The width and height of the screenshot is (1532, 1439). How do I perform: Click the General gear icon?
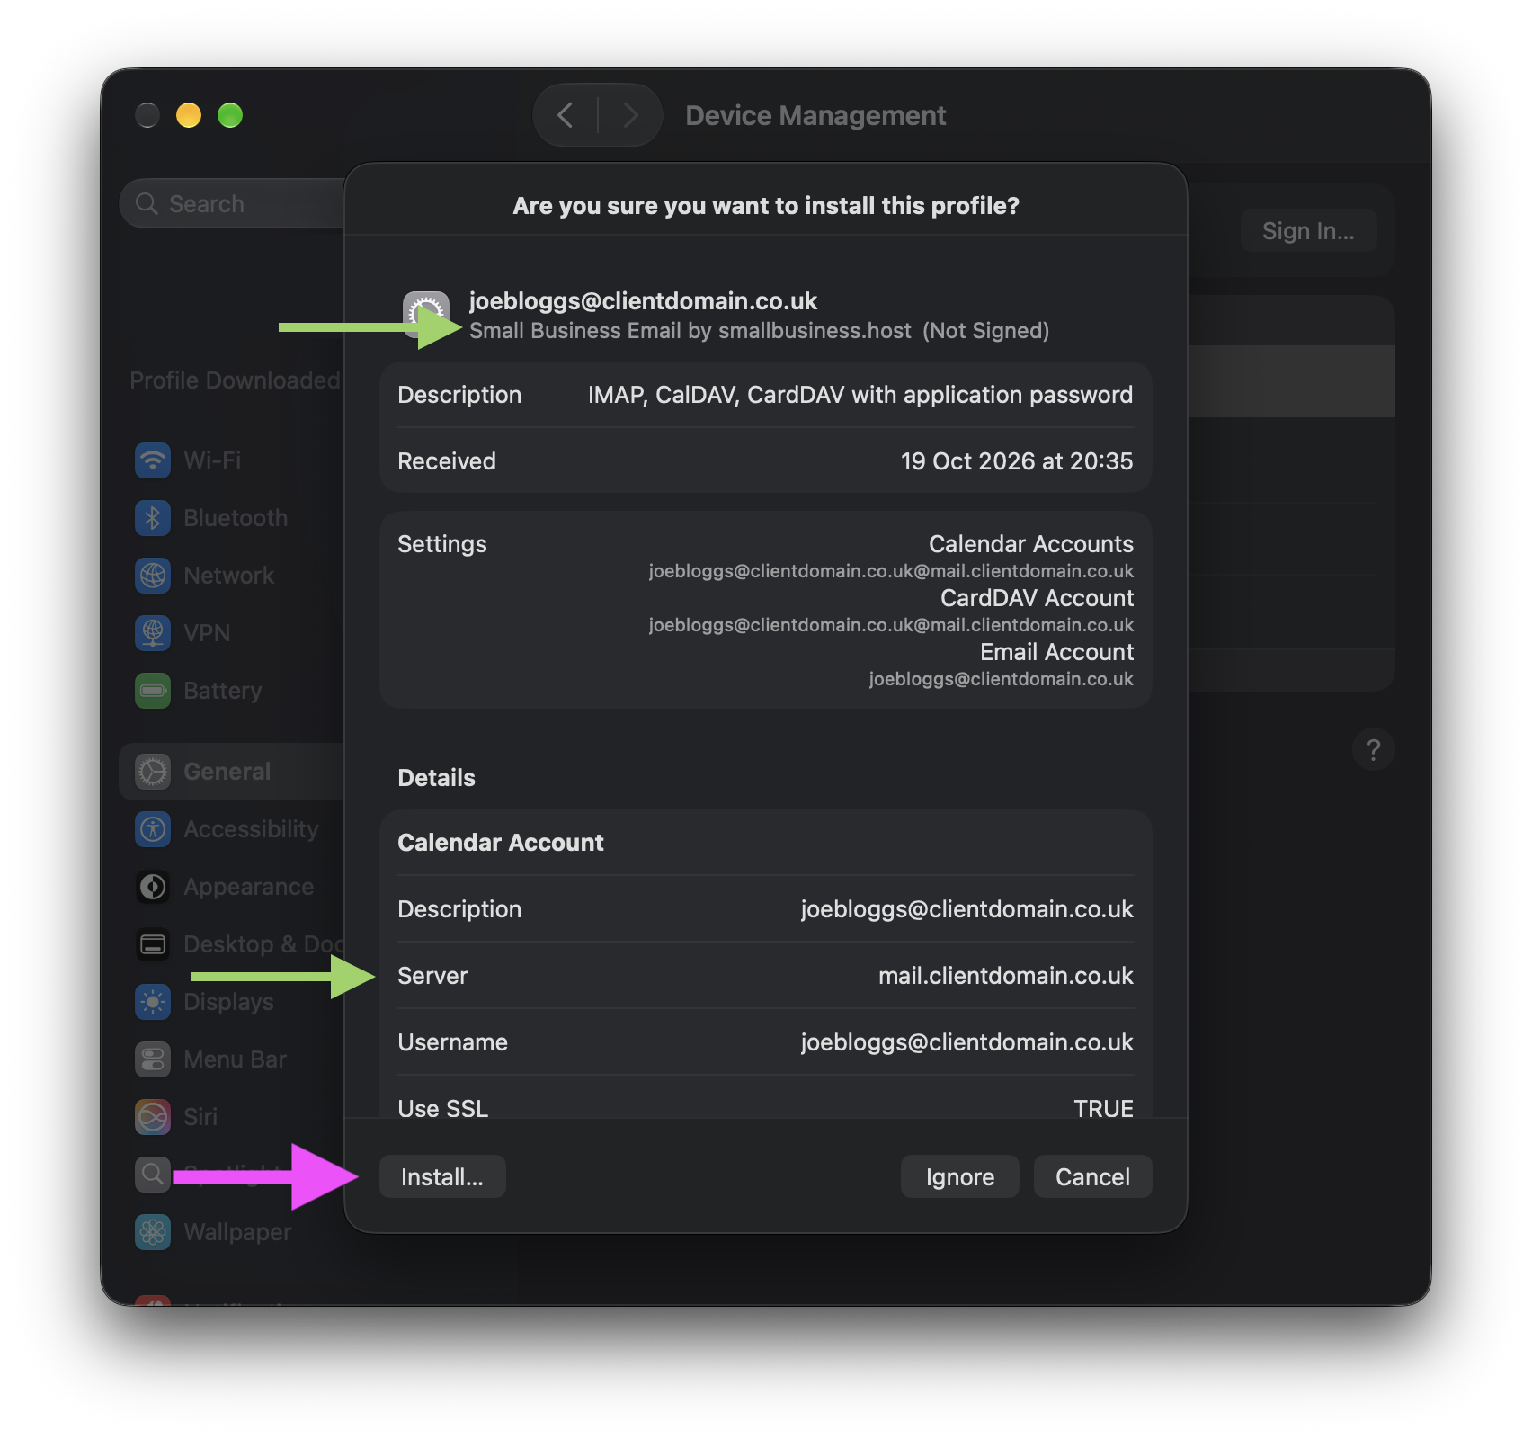[153, 772]
